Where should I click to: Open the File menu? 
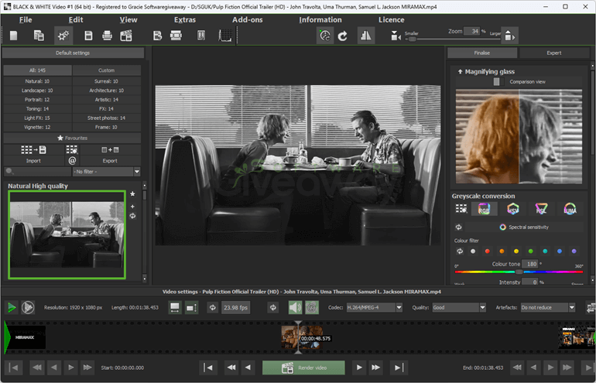tap(26, 20)
